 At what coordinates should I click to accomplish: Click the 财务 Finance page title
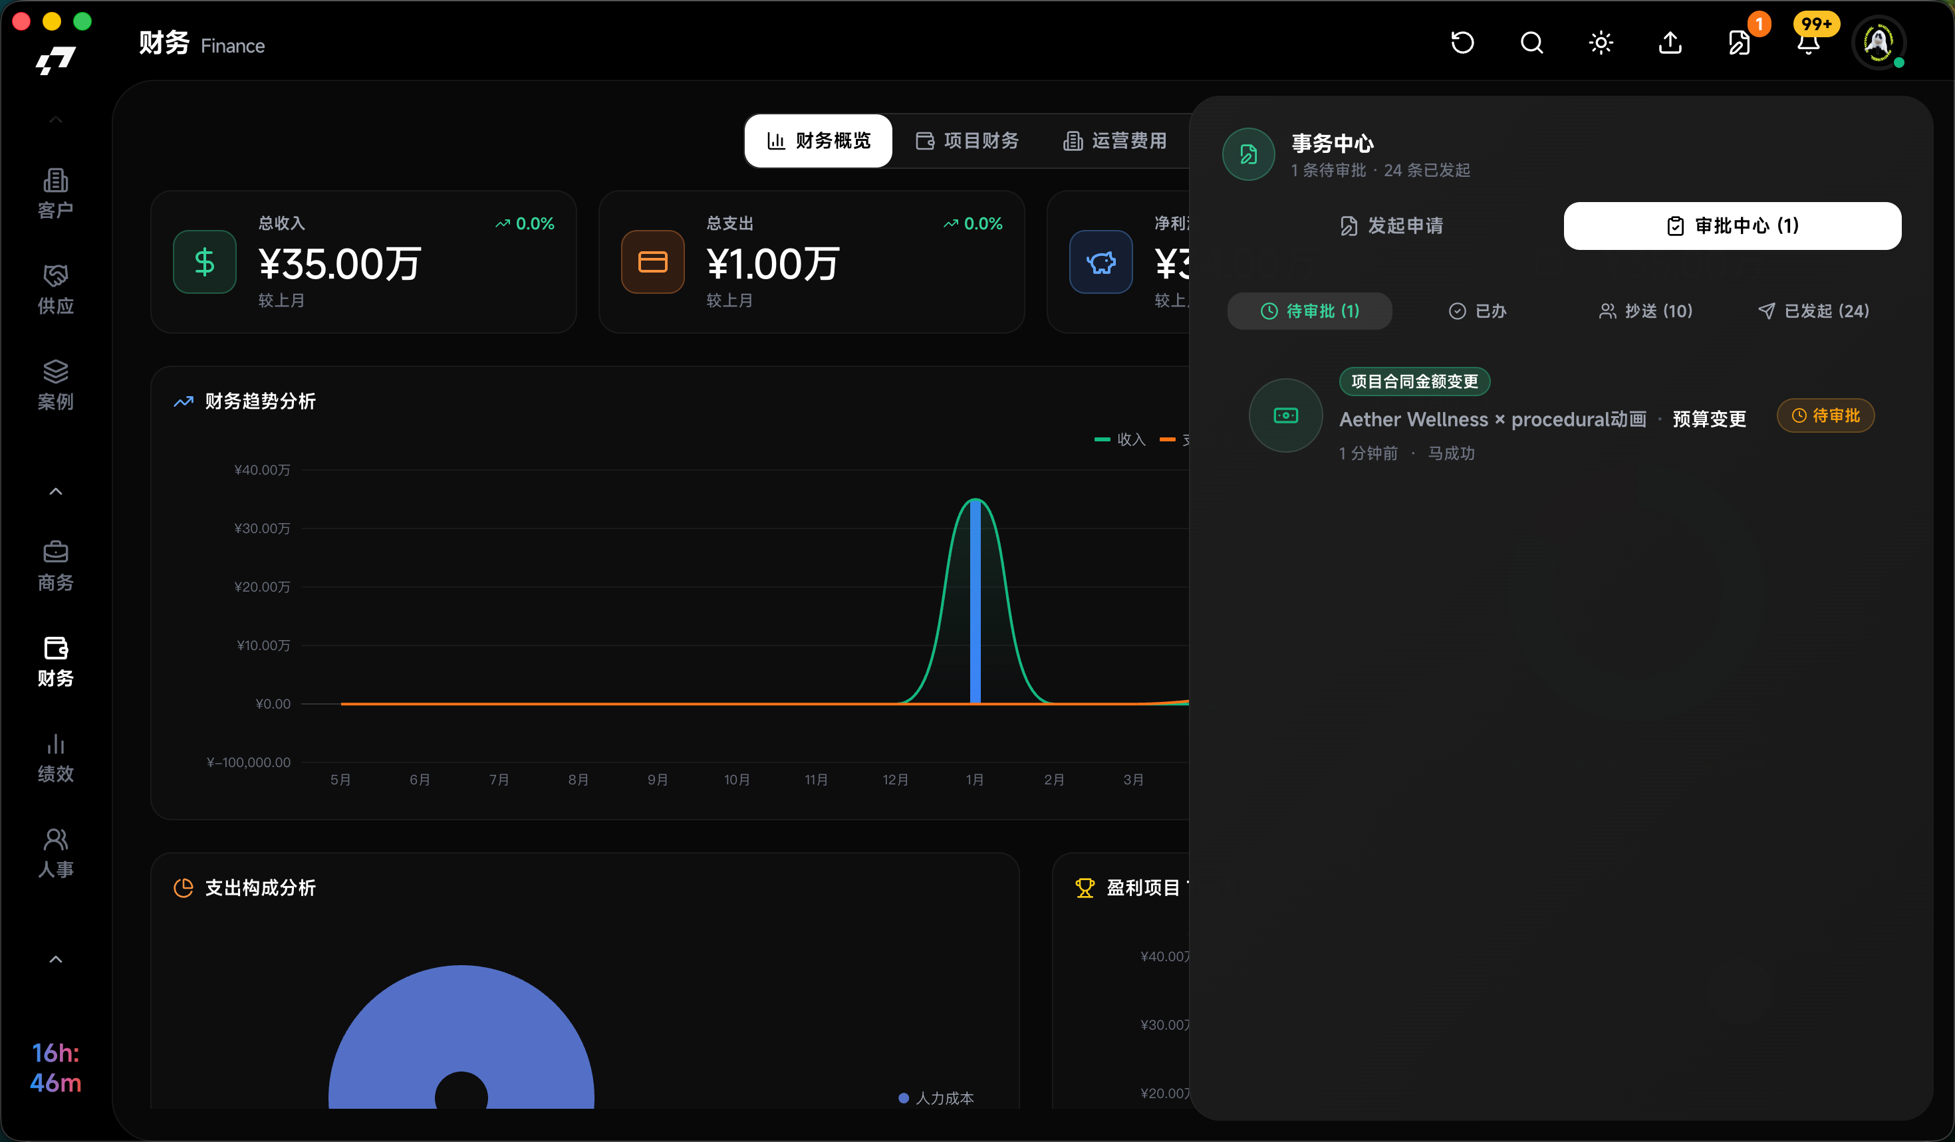tap(201, 43)
